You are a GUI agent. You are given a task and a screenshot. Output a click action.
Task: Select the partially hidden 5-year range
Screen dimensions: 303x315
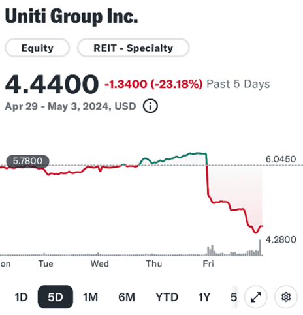234,297
